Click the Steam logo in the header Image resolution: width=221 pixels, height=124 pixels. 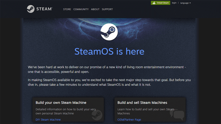[x=39, y=9]
